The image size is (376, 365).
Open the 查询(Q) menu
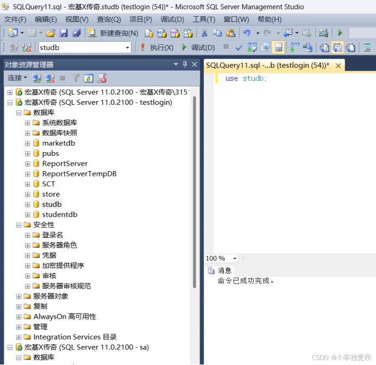109,20
